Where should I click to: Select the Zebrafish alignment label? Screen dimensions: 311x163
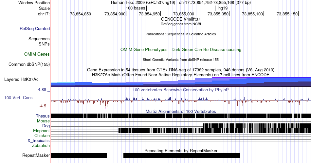coord(41,145)
